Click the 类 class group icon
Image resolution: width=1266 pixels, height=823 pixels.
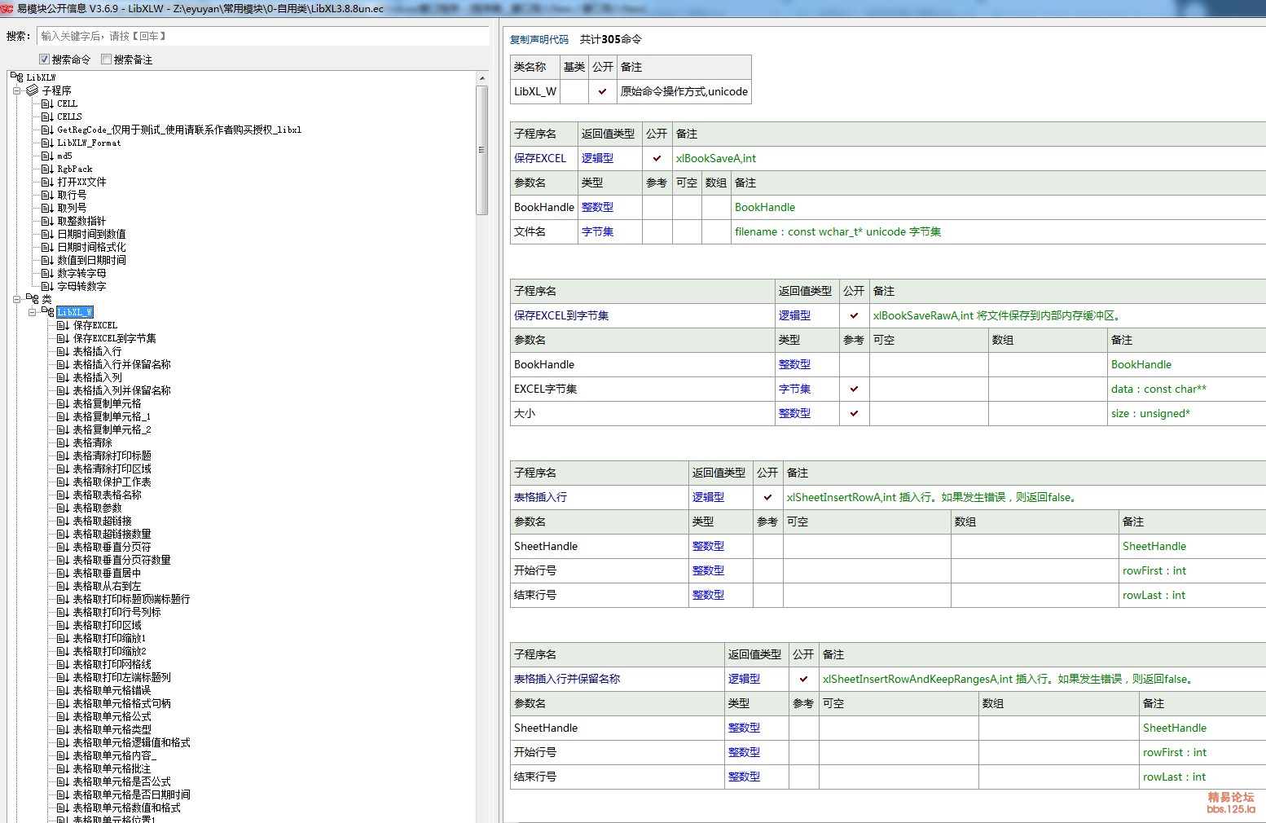click(33, 299)
